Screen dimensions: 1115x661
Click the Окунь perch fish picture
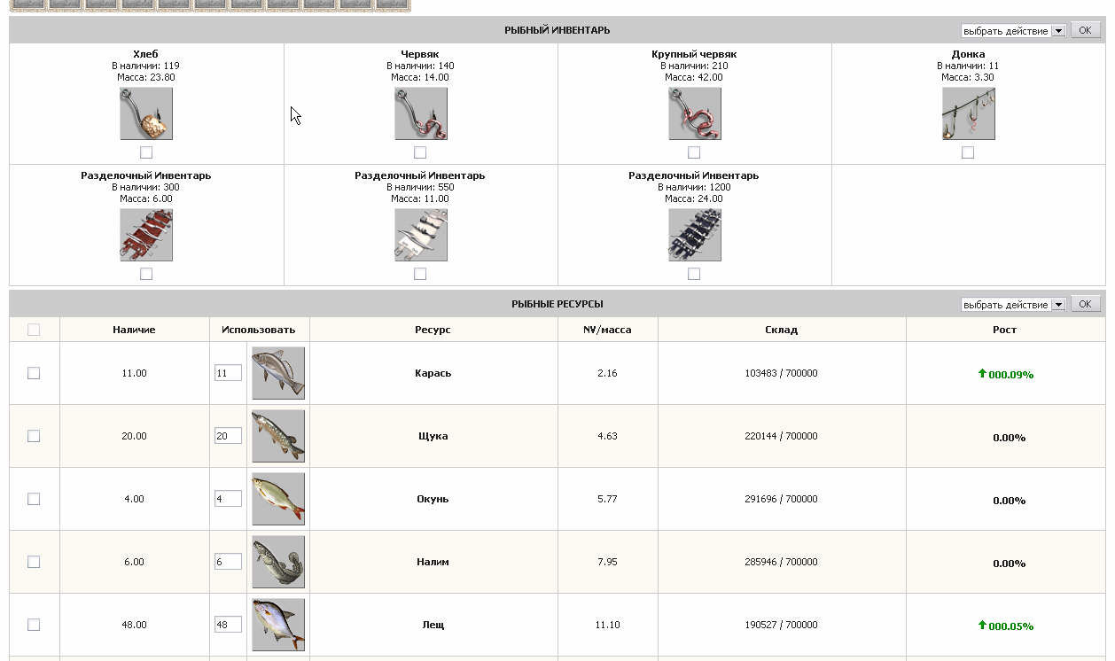278,499
